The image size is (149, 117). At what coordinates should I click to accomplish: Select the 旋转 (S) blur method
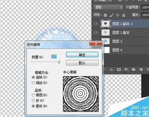click(33, 77)
